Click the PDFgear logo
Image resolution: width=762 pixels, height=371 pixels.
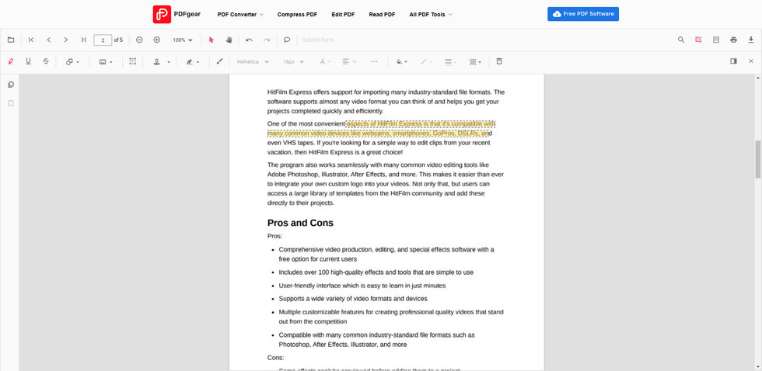(177, 14)
